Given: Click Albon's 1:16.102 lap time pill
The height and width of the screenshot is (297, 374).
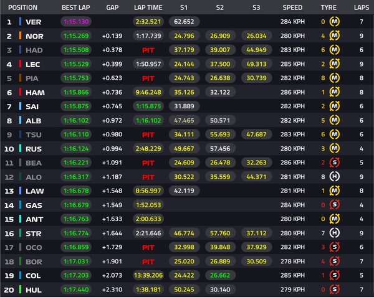Looking at the screenshot, I should pos(148,120).
